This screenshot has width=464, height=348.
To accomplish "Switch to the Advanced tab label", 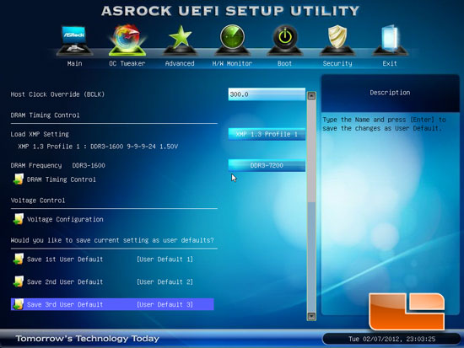I will pyautogui.click(x=180, y=63).
